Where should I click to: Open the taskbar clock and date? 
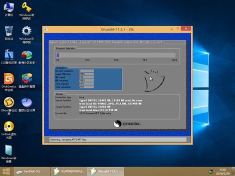click(223, 172)
